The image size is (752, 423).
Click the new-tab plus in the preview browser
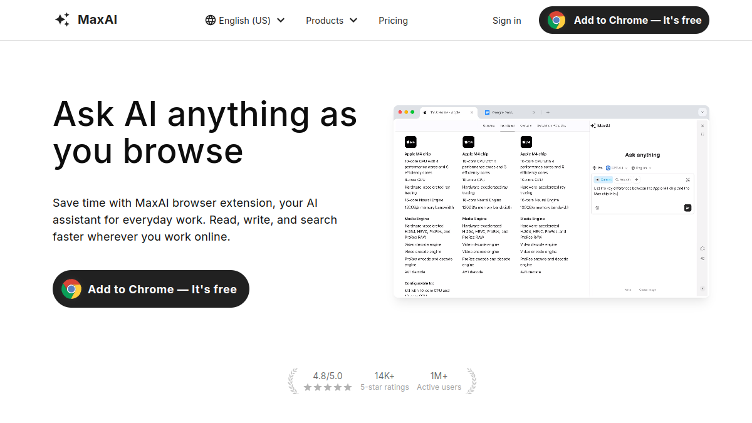coord(548,112)
